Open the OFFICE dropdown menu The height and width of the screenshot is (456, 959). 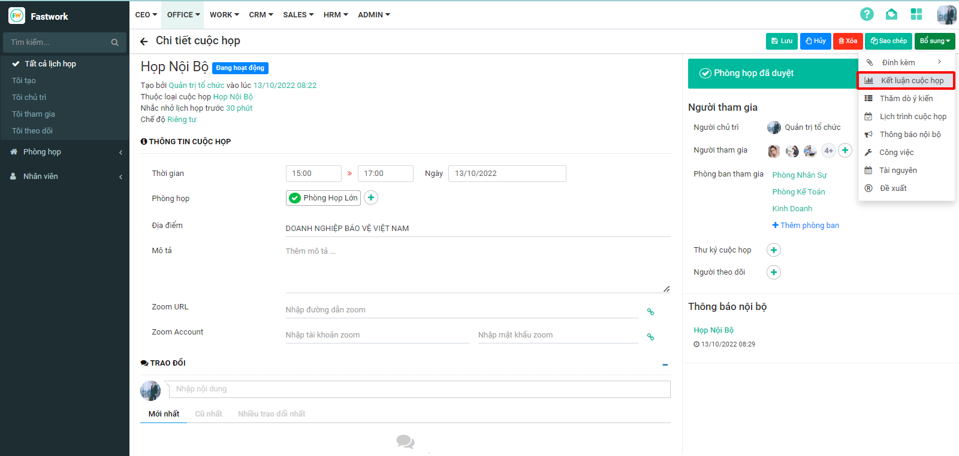click(183, 14)
